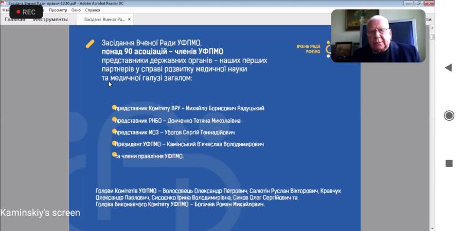Screen dimensions: 463x231
Task: Click the 'Kaminskiy's screen' share label
Action: (x=40, y=213)
